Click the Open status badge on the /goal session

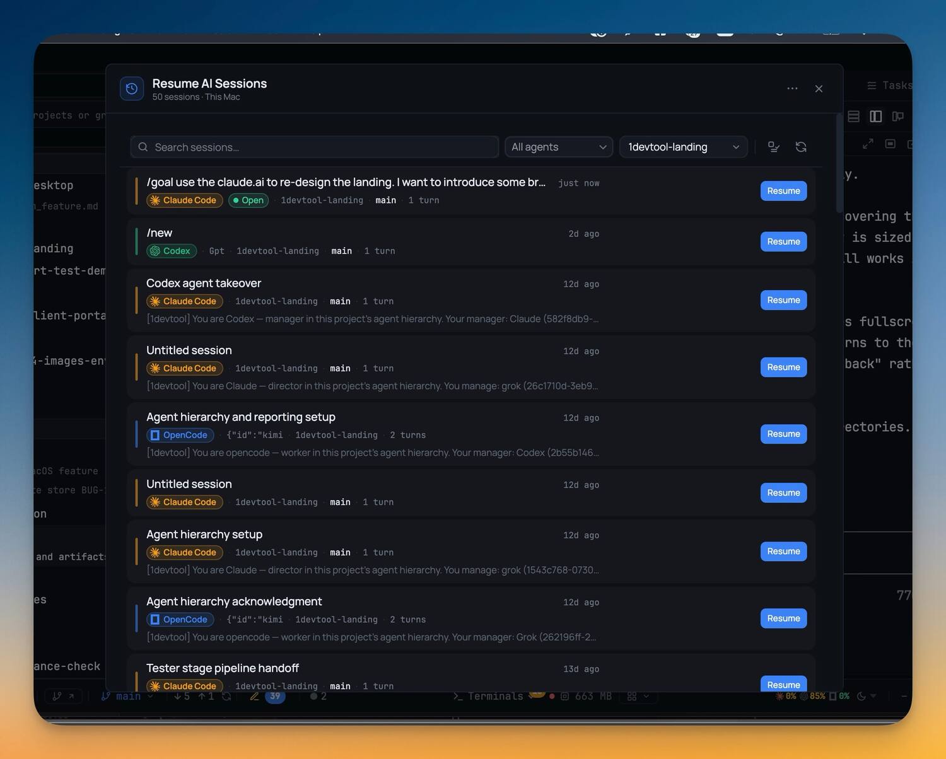pos(248,200)
